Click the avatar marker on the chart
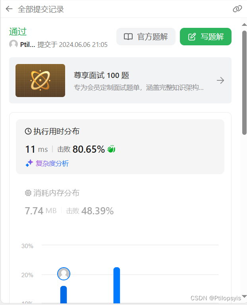Screen dimensions: 247x305 pos(64,274)
